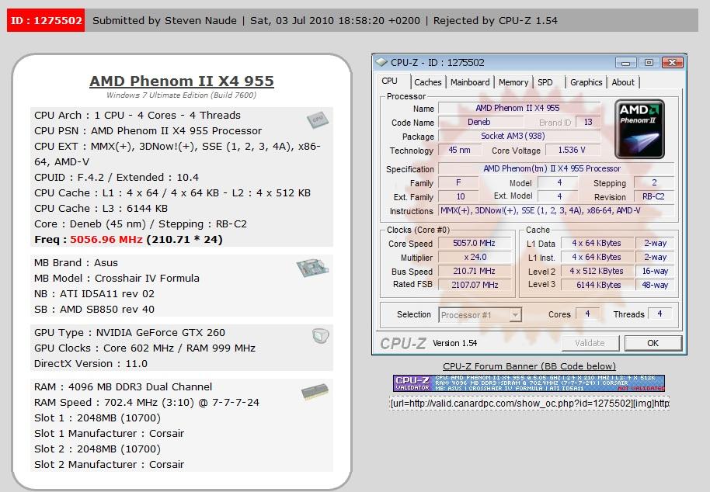Click the Ext. Family value 10
The height and width of the screenshot is (492, 710).
458,196
